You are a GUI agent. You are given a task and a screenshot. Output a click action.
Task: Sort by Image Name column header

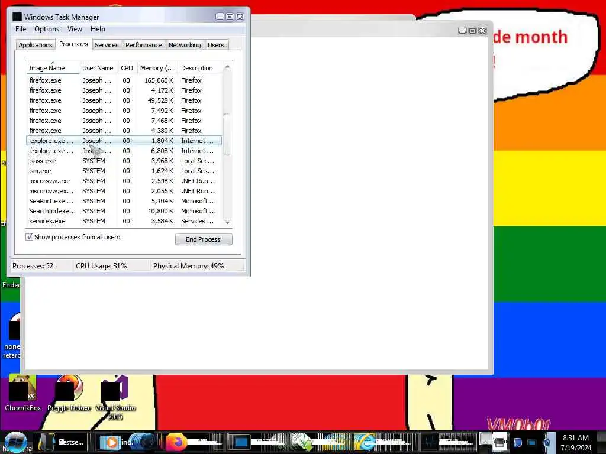pyautogui.click(x=53, y=68)
